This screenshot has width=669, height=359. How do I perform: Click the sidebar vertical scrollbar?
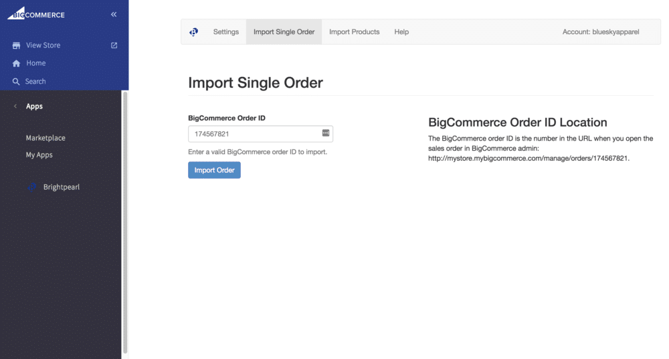tap(125, 221)
